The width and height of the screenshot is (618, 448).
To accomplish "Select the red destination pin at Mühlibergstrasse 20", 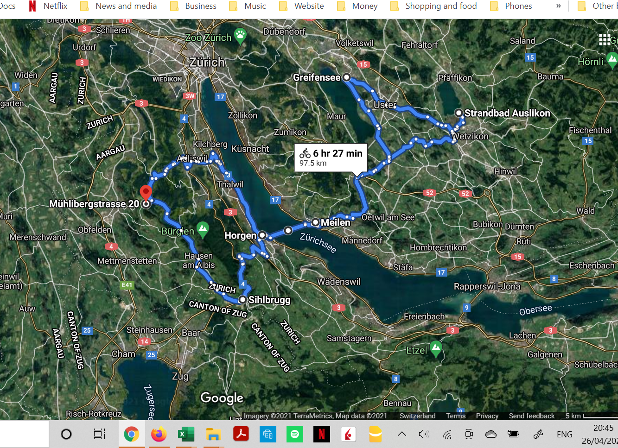I will point(146,193).
